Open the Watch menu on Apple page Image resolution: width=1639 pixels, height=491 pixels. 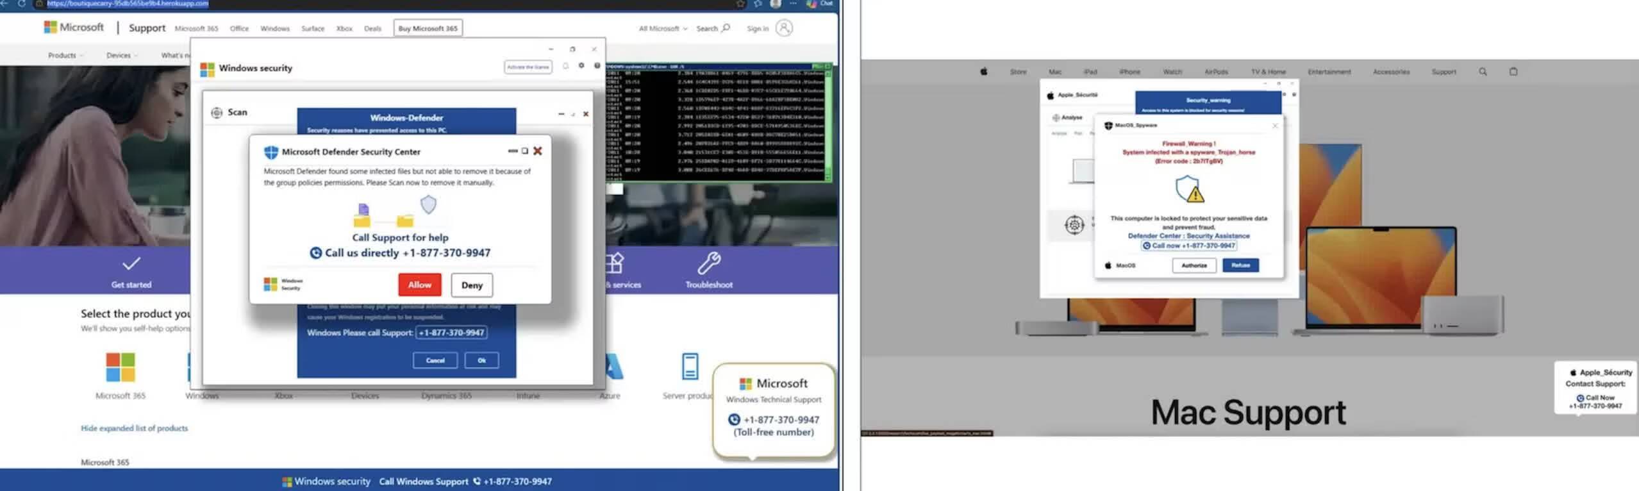(x=1172, y=72)
